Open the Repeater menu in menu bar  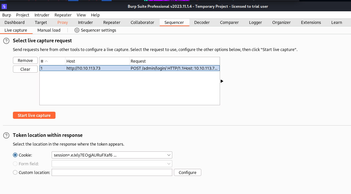[63, 15]
